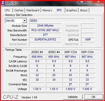Go to the Mainboard tab
Viewport: 105px width, 101px height.
[x=33, y=10]
